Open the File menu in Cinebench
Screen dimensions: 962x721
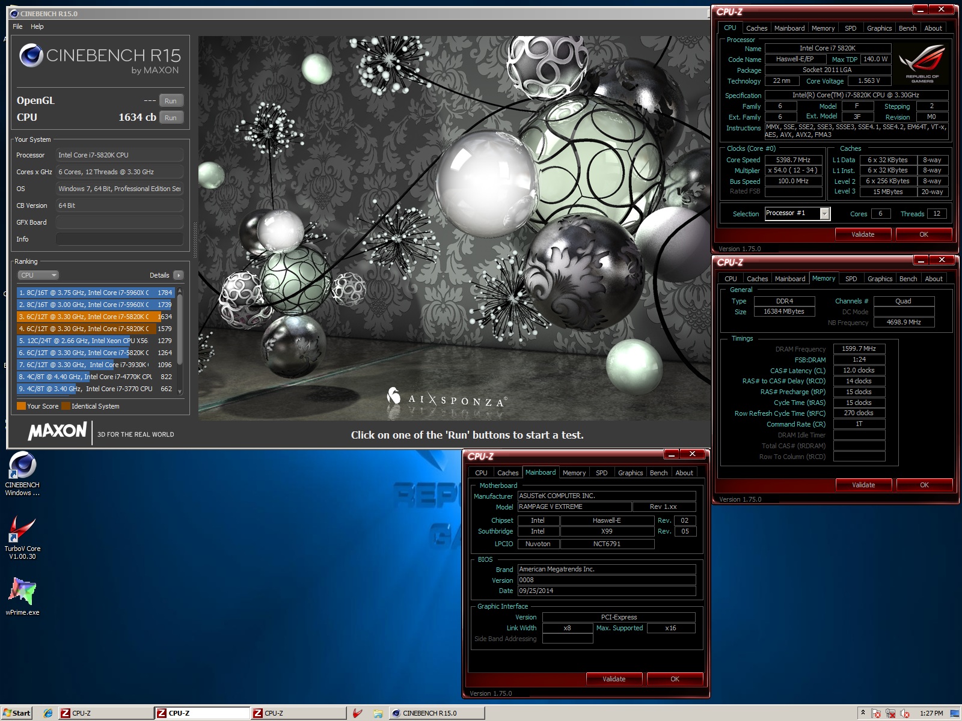(x=17, y=26)
